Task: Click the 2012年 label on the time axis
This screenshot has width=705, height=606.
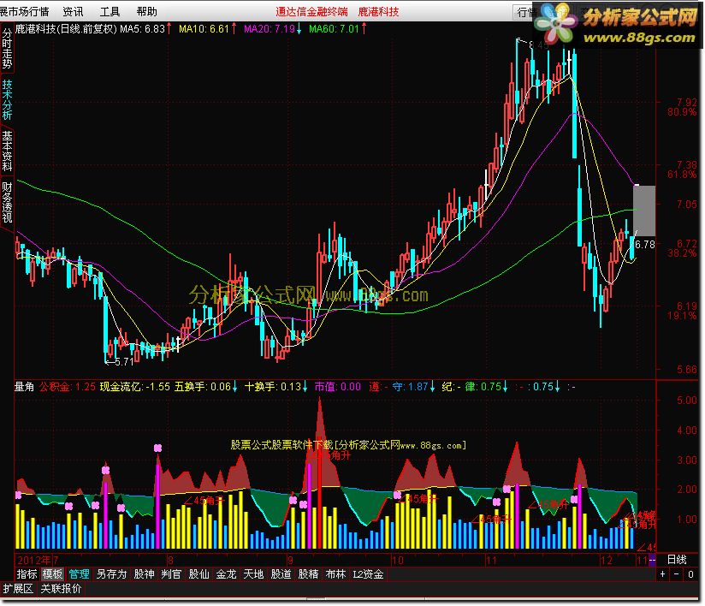Action: click(x=33, y=560)
